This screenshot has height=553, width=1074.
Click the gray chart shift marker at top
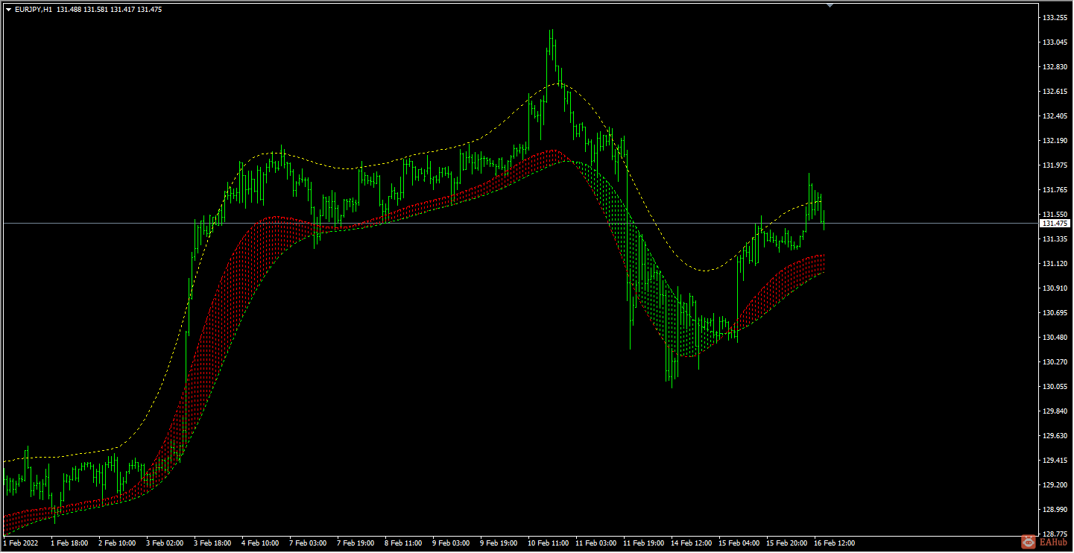(830, 5)
